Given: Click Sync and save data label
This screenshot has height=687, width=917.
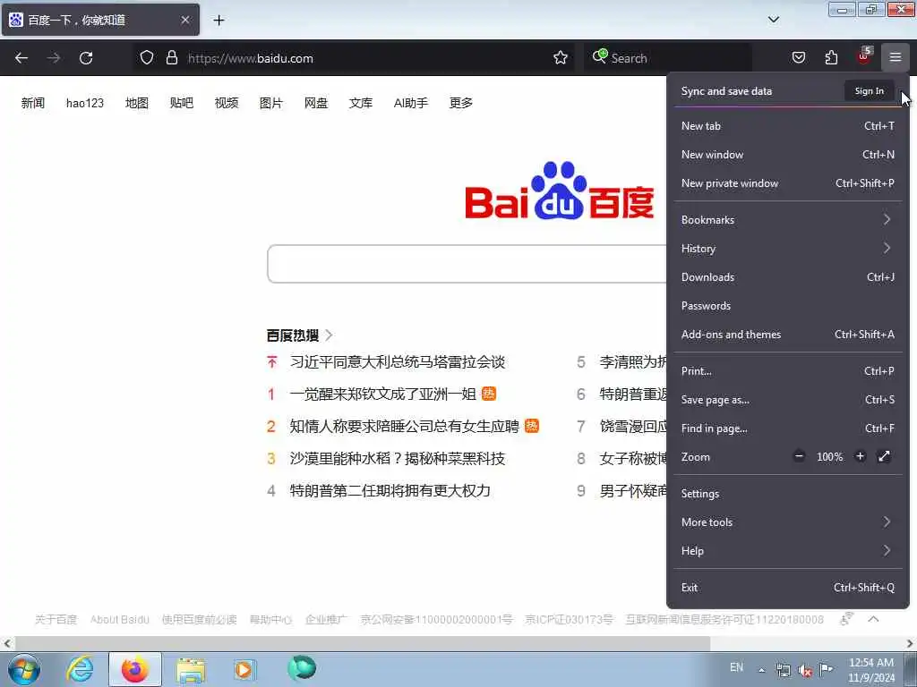Looking at the screenshot, I should pyautogui.click(x=726, y=91).
